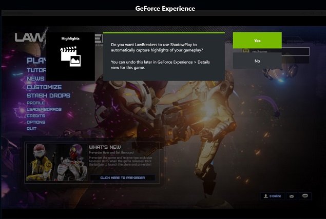Click the Highlights label text
Image resolution: width=326 pixels, height=219 pixels.
tap(70, 38)
